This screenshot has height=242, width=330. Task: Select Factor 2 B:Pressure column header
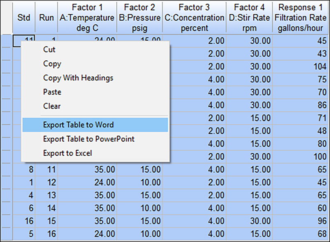139,18
